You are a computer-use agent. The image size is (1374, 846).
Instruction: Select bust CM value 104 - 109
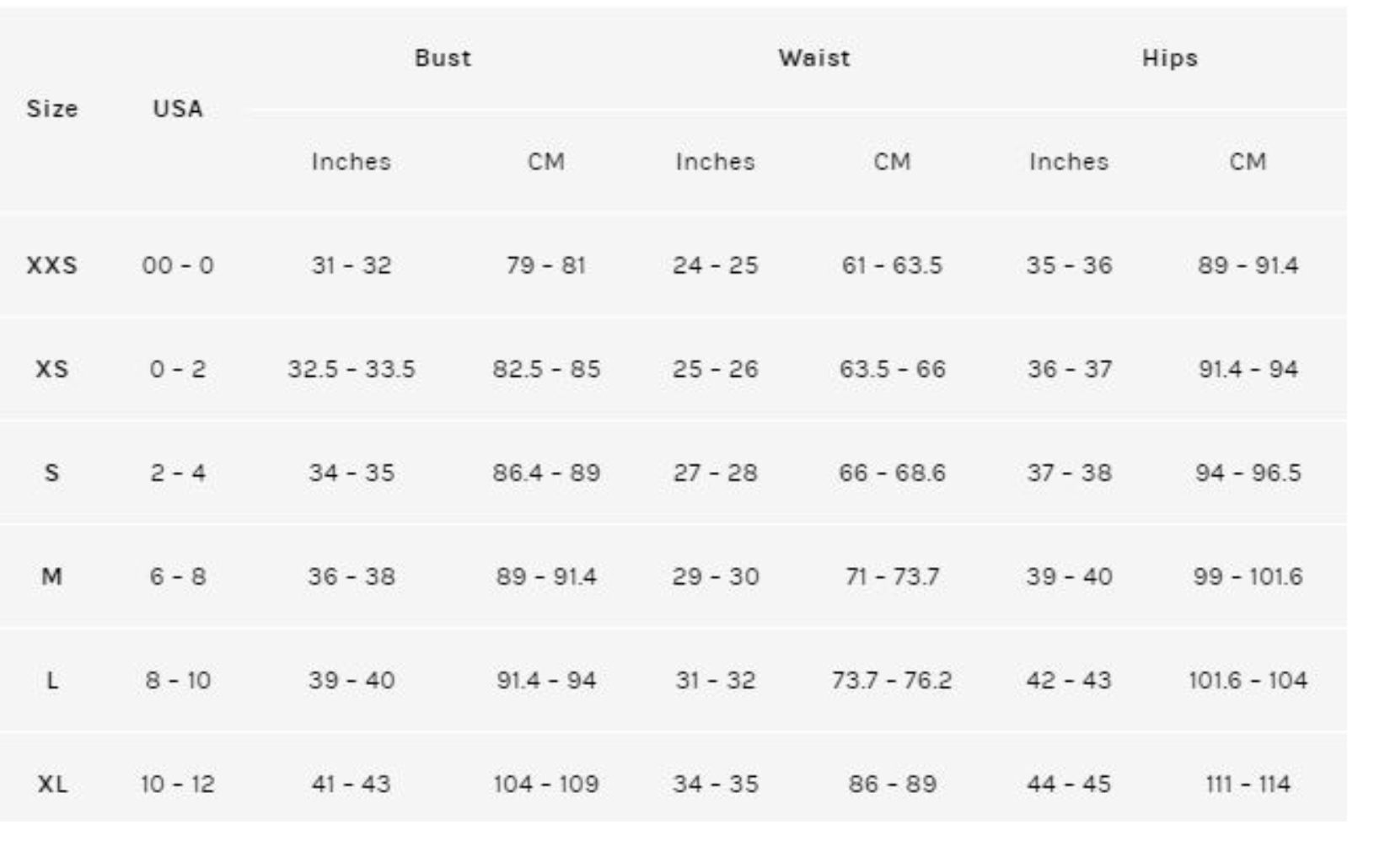[x=546, y=784]
